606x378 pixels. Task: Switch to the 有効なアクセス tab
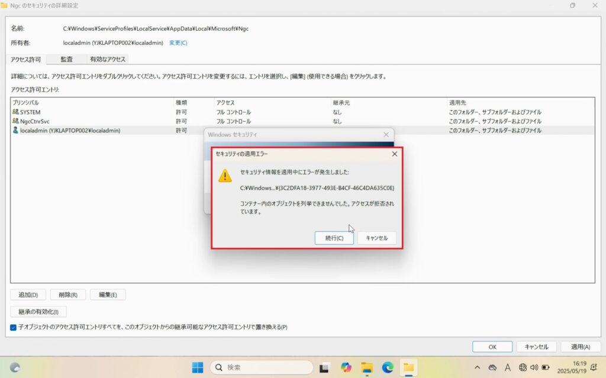tap(108, 59)
